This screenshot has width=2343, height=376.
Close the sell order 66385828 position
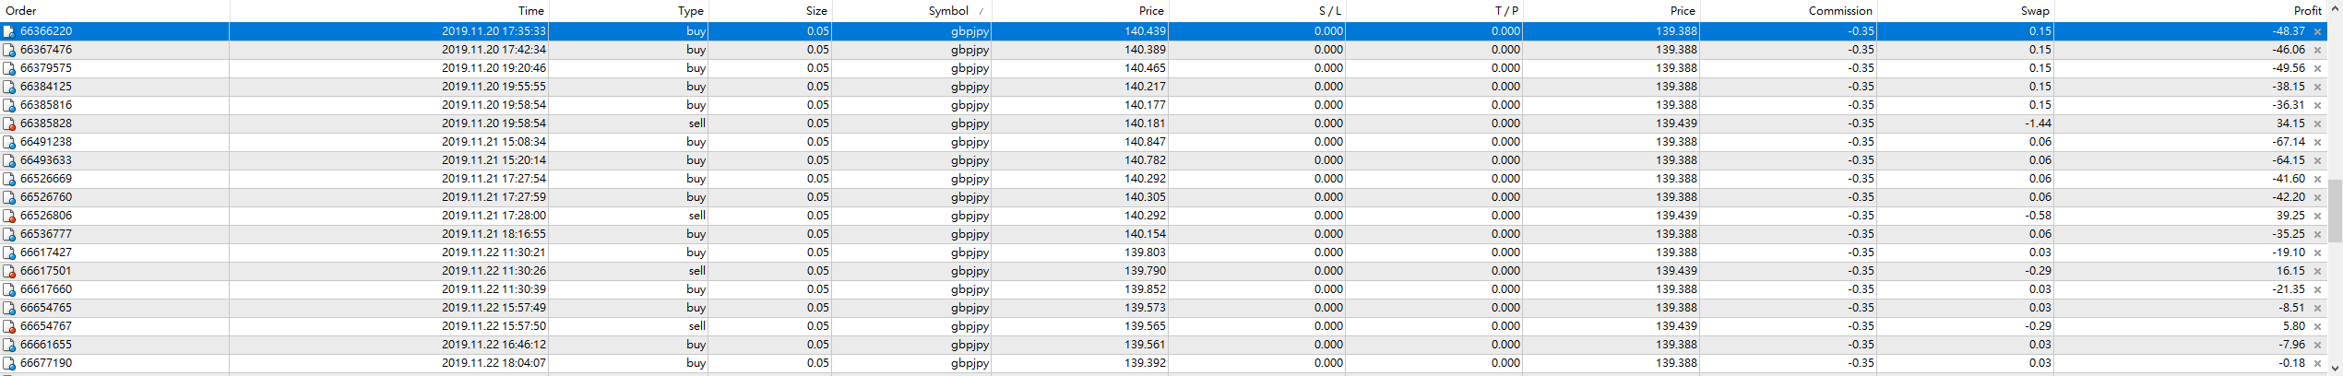pyautogui.click(x=2317, y=123)
